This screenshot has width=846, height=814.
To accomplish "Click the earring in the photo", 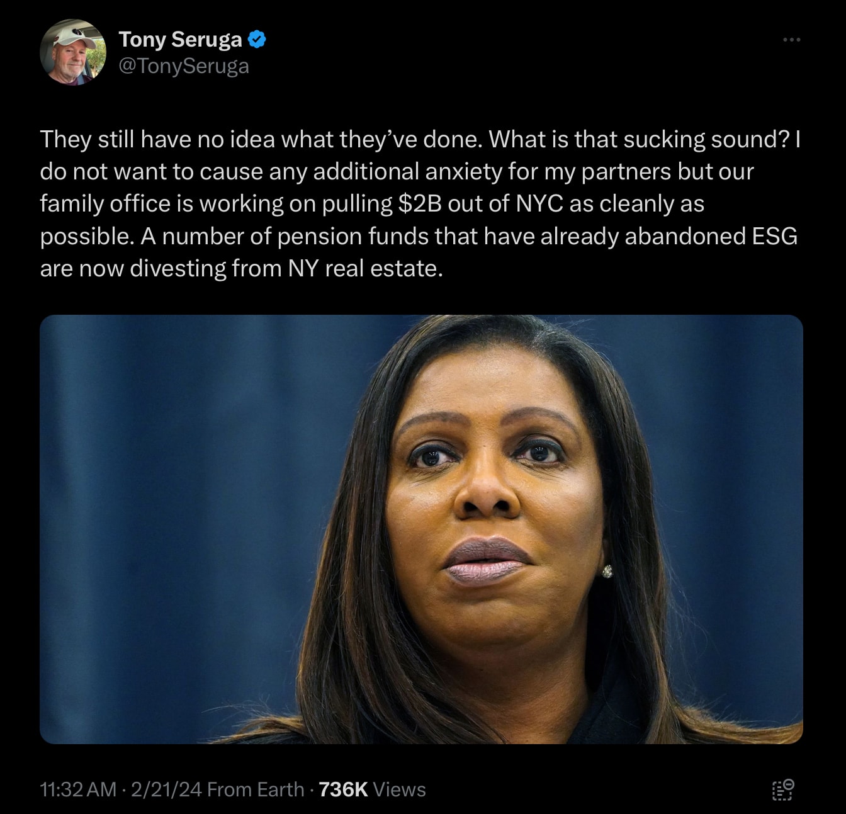I will point(607,571).
